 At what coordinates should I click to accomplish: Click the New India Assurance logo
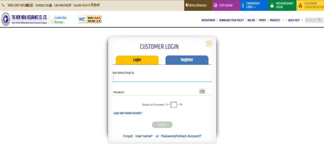tap(24, 19)
